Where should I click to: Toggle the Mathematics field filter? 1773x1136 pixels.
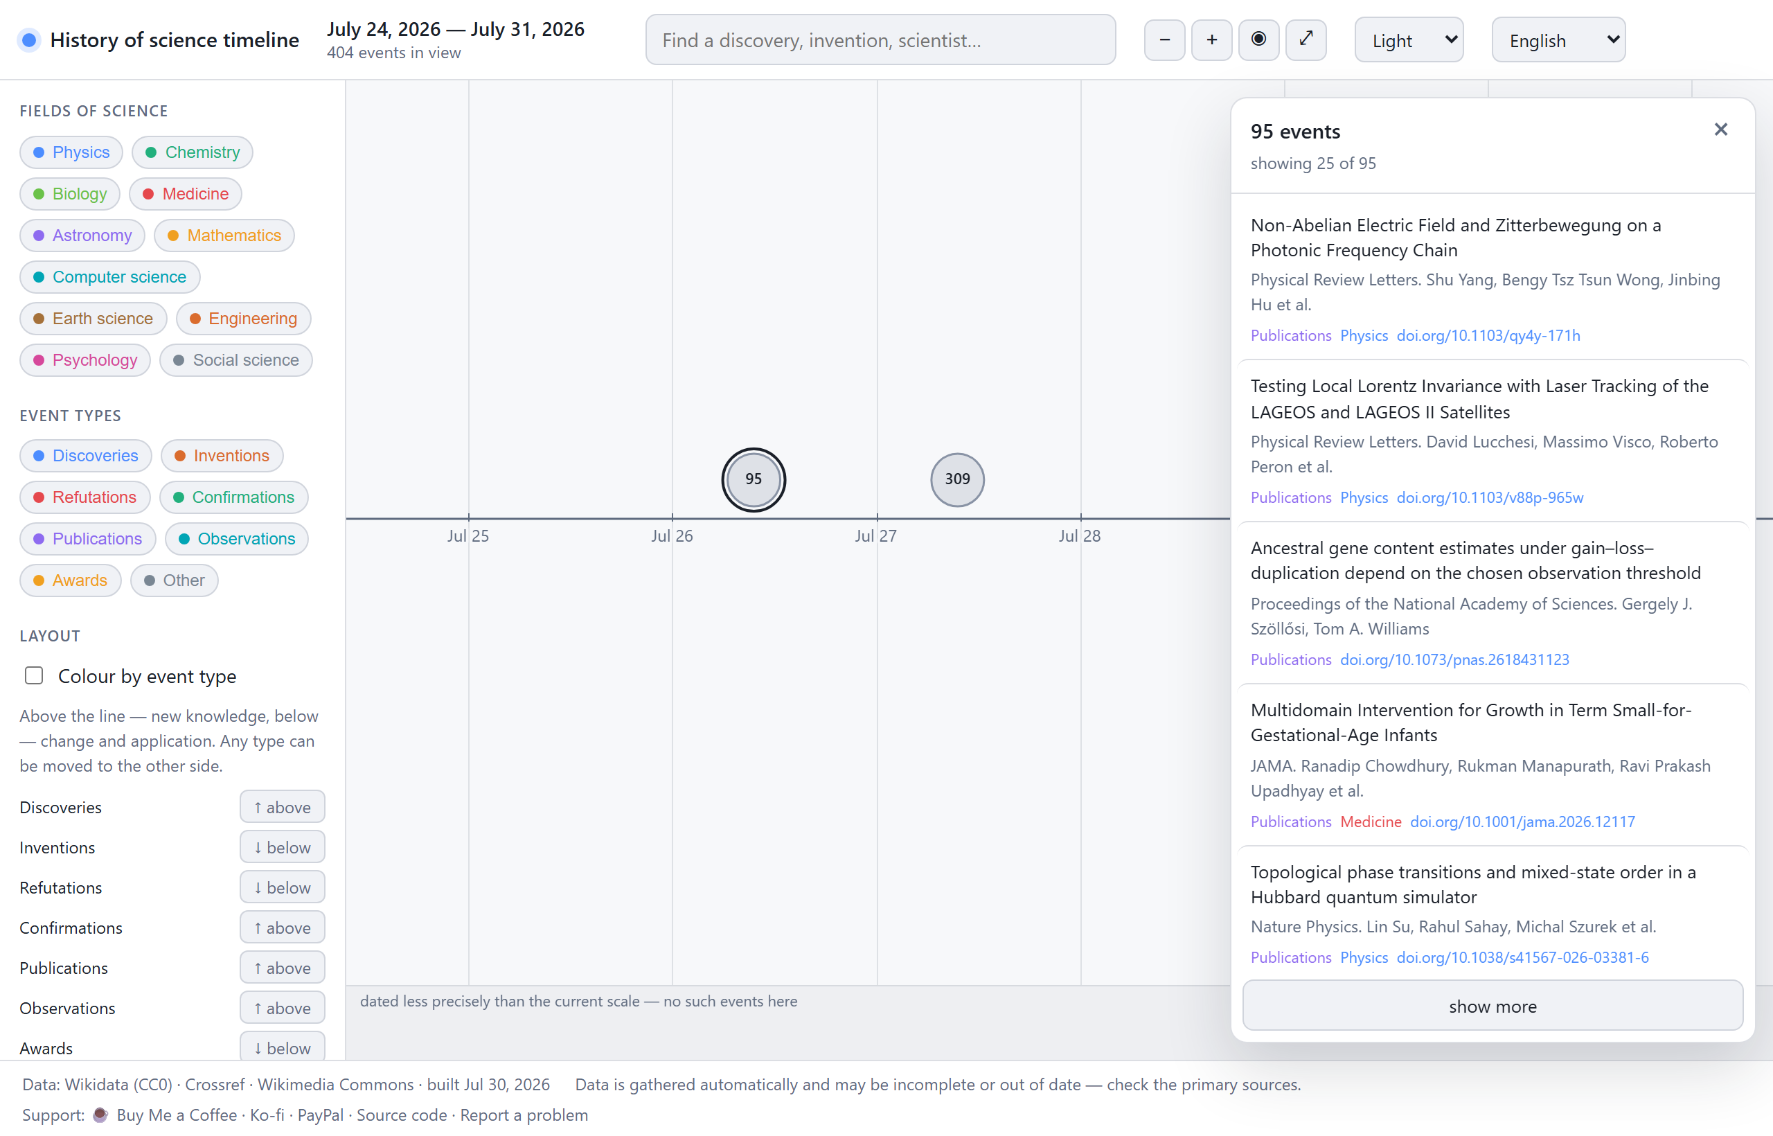click(x=224, y=236)
